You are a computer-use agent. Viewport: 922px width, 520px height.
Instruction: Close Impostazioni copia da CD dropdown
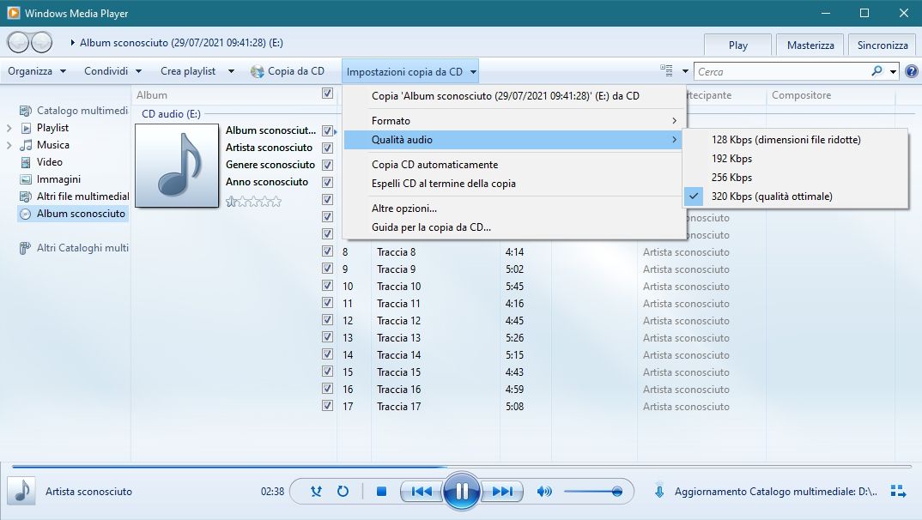(410, 72)
